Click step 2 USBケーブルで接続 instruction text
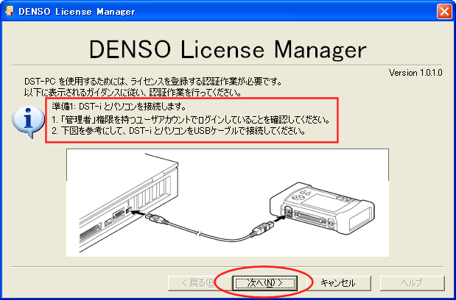Image resolution: width=456 pixels, height=300 pixels. (178, 131)
